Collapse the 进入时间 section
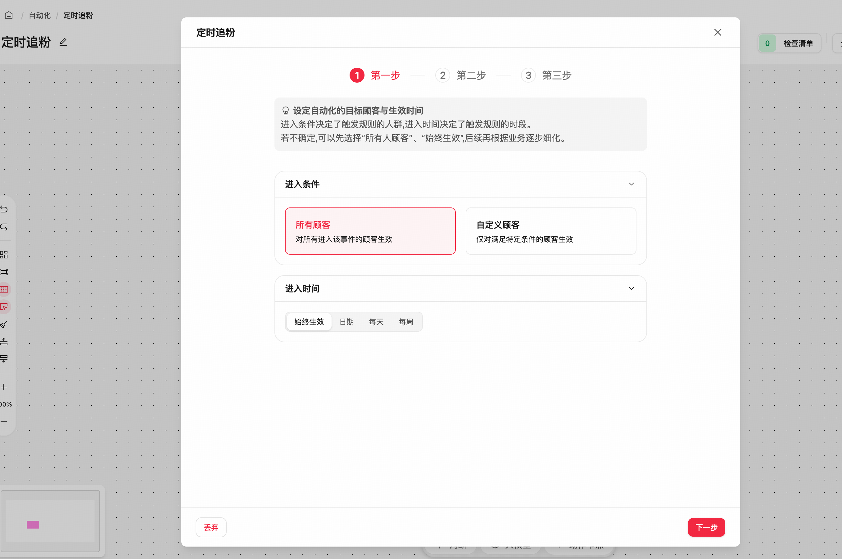Image resolution: width=842 pixels, height=559 pixels. [x=631, y=289]
